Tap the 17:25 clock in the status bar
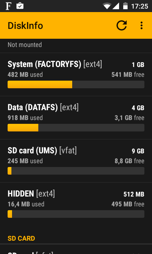 140,6
